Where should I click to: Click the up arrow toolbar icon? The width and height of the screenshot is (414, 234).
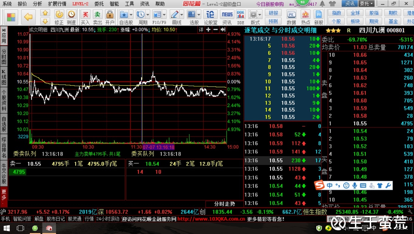point(45,13)
